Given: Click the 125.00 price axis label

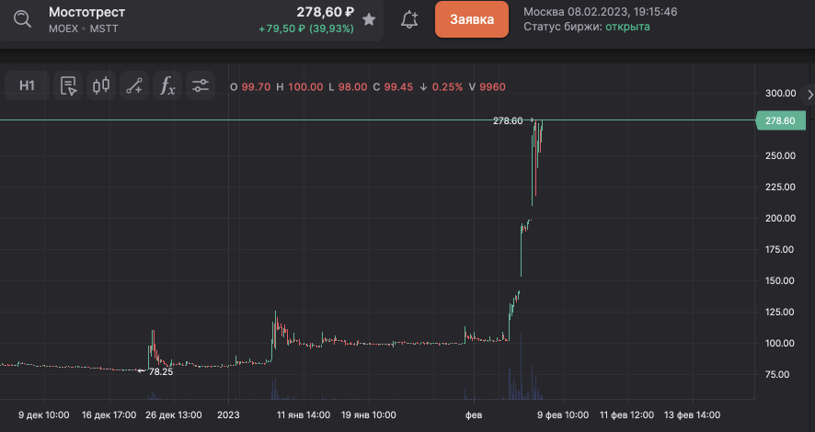Looking at the screenshot, I should [780, 313].
